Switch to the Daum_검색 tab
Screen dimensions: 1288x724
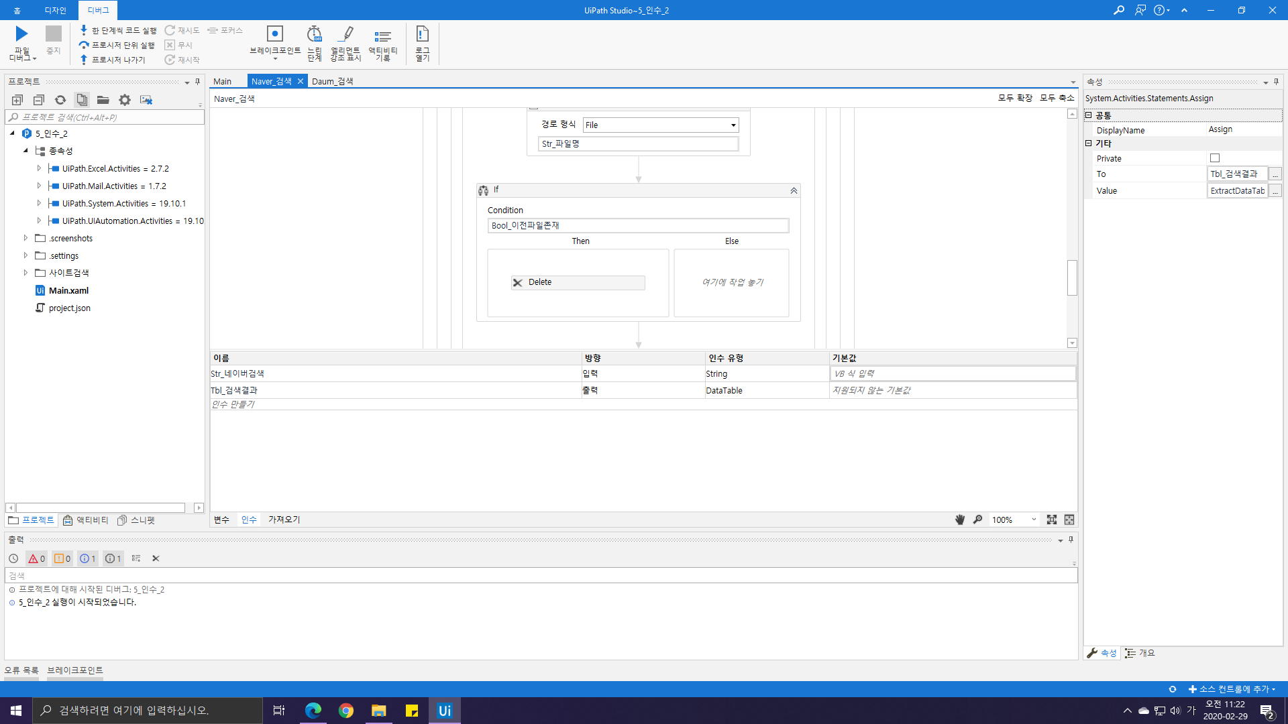(x=333, y=81)
